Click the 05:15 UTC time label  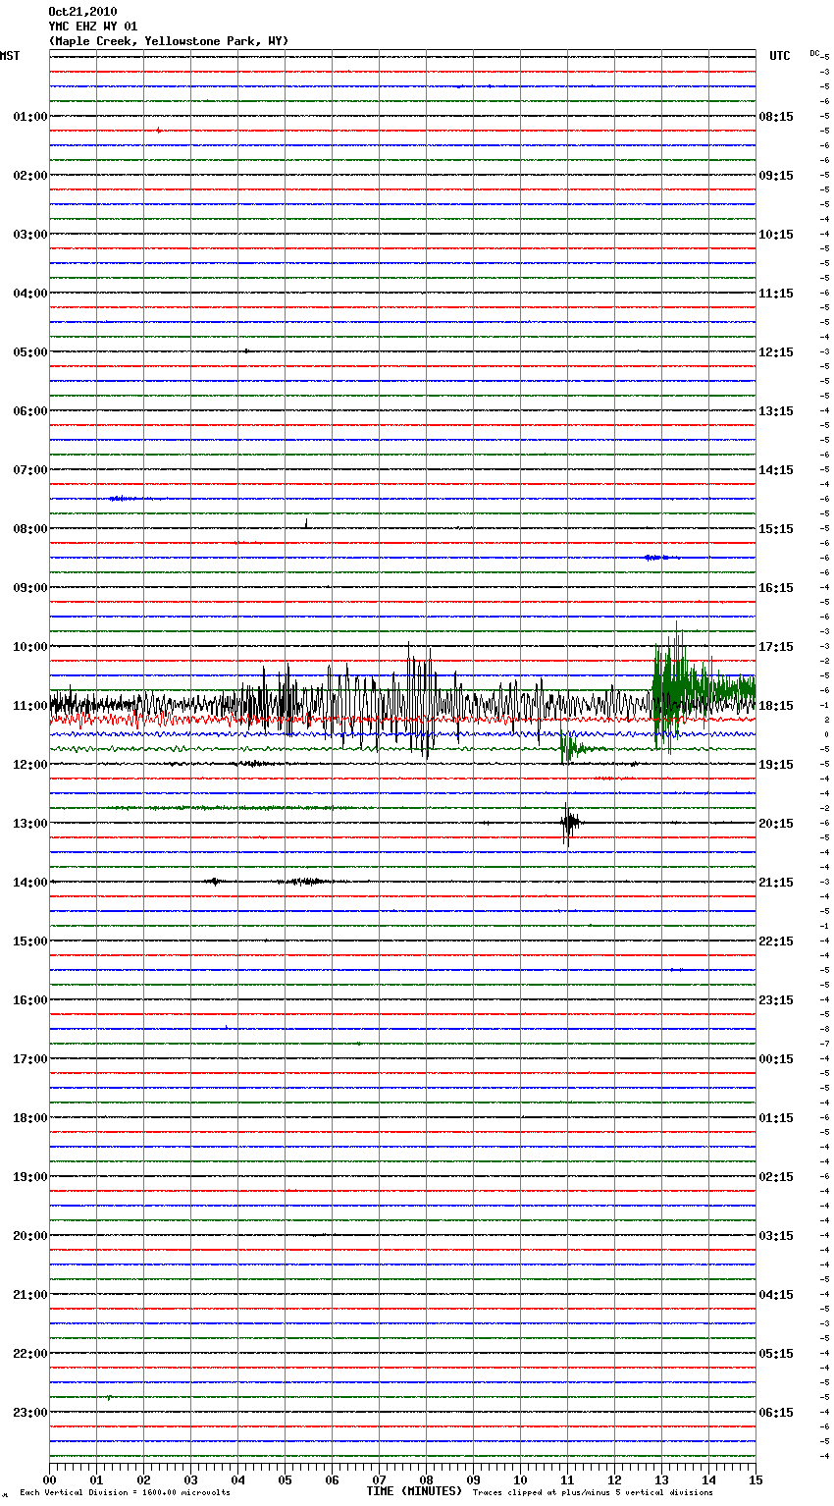(776, 1354)
